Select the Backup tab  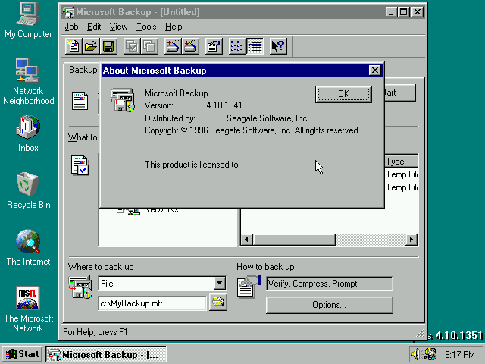[x=83, y=70]
